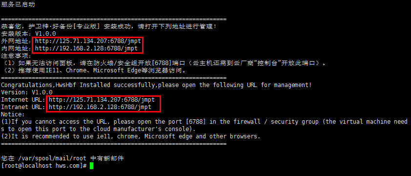Click the 服务已启动 status line

[18, 4]
